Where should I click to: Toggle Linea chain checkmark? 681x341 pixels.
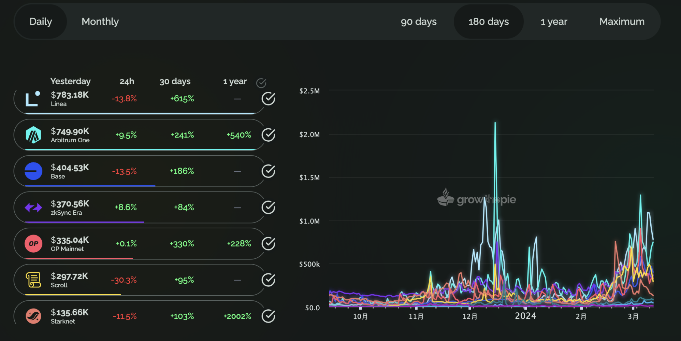pos(269,99)
